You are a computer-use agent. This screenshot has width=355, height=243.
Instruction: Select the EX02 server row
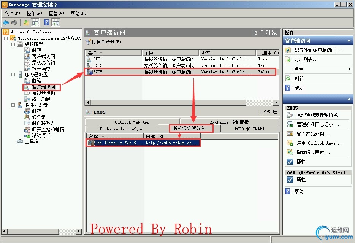(182, 65)
